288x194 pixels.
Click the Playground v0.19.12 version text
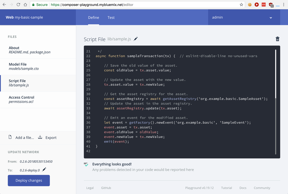(199, 188)
